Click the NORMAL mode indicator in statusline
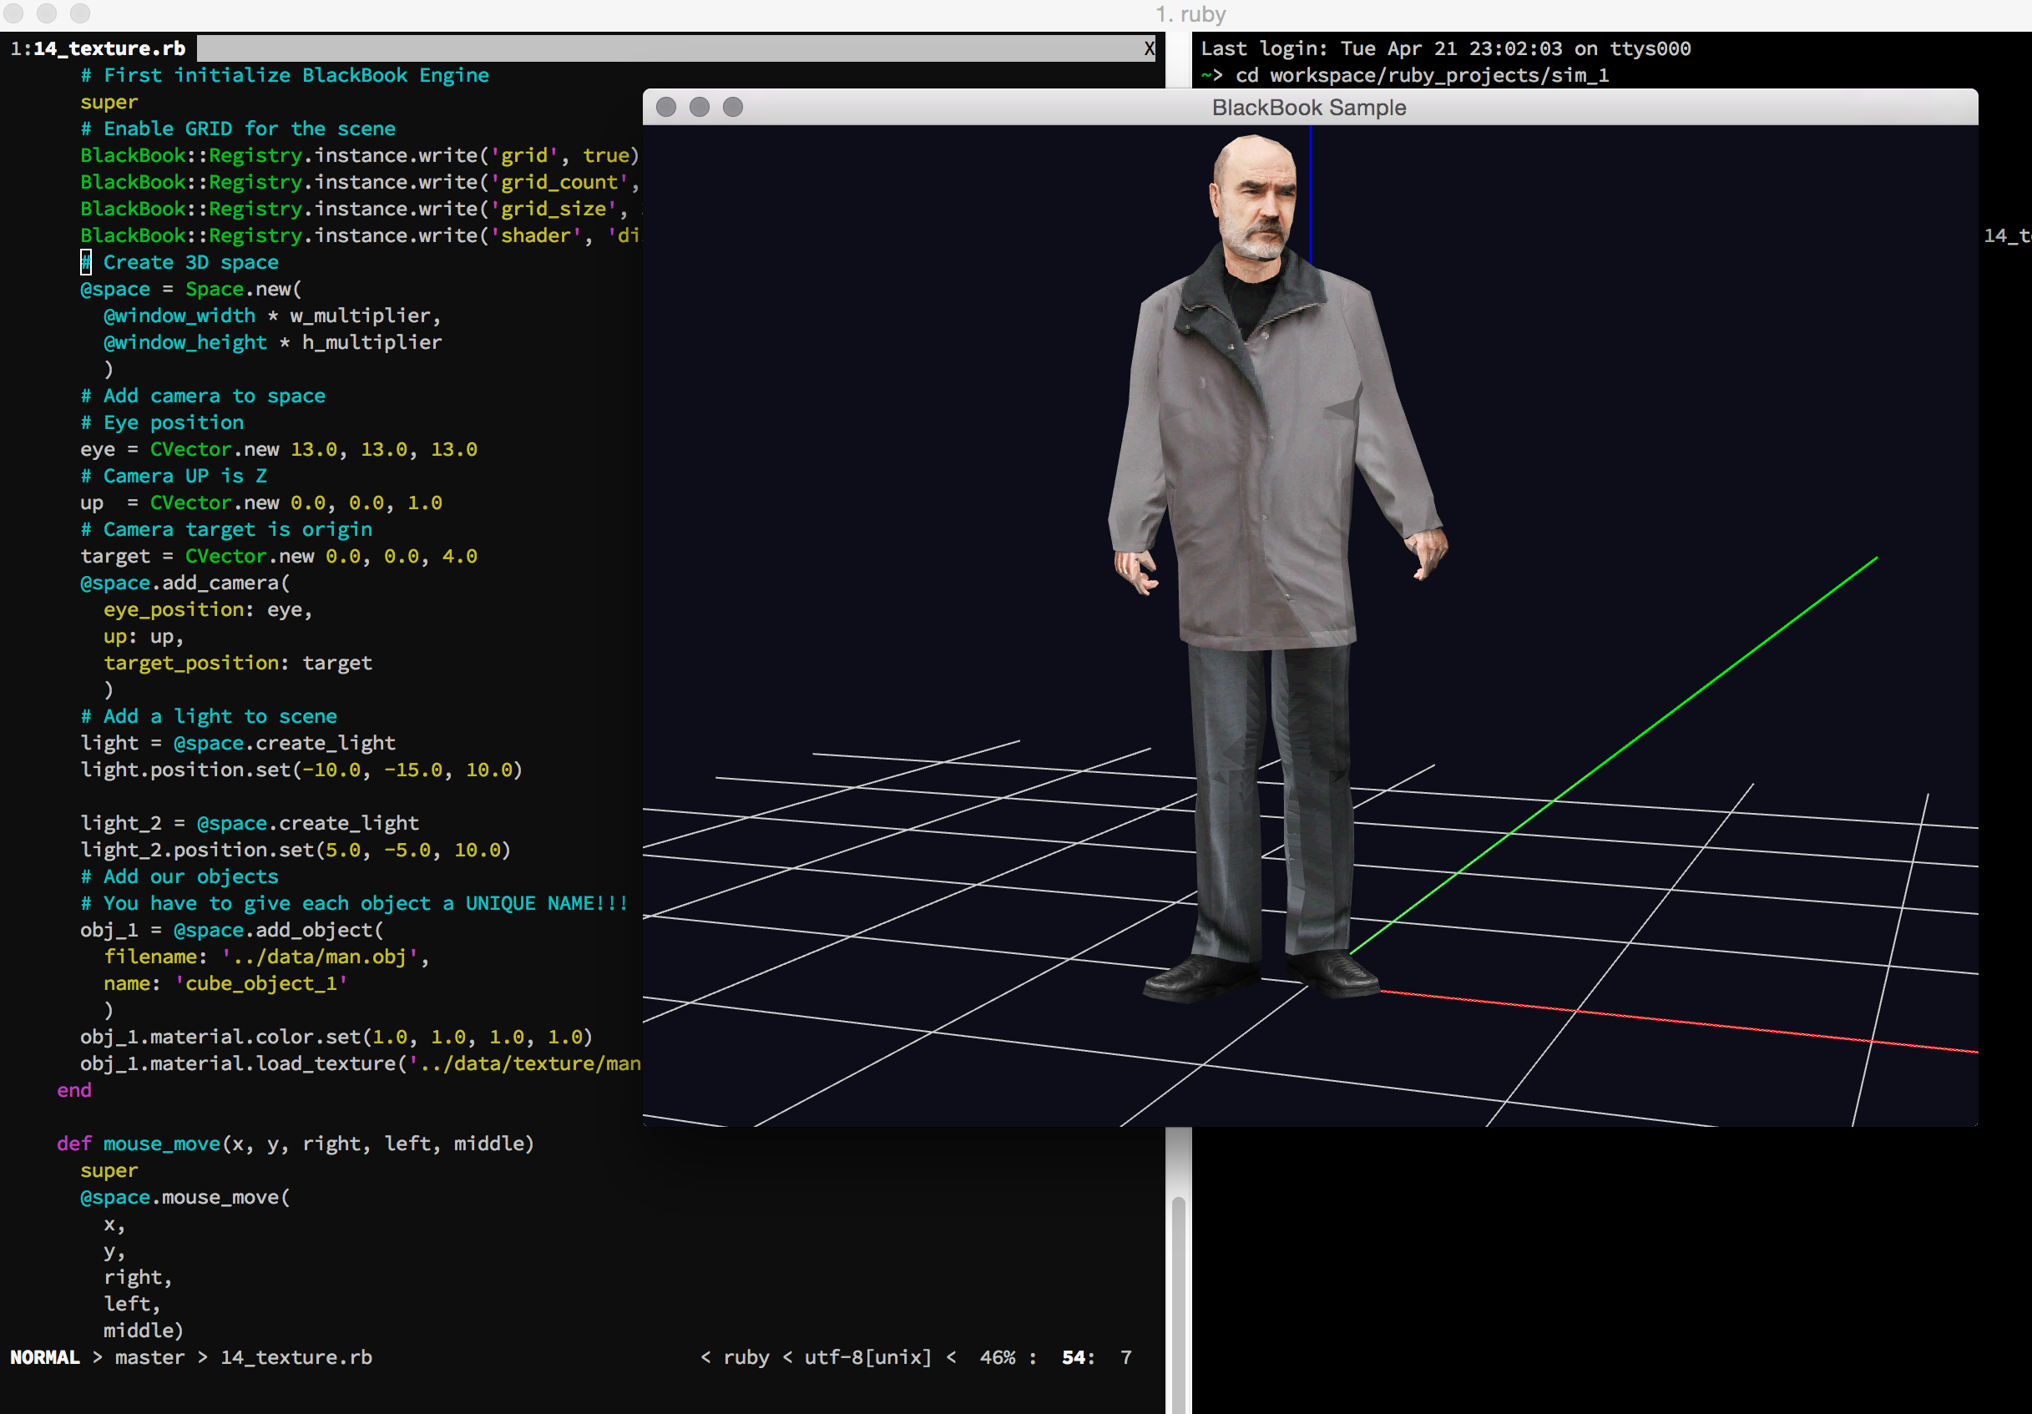2032x1414 pixels. 44,1357
